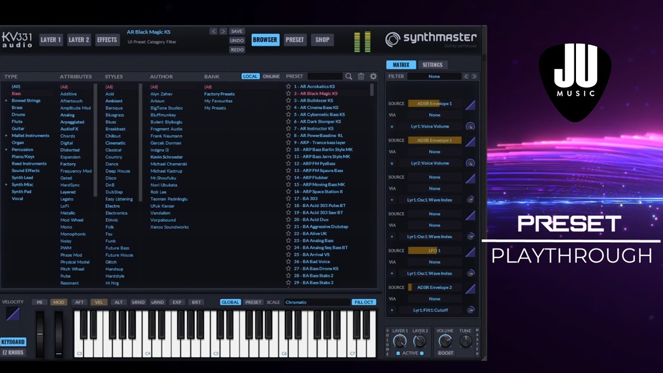Viewport: 663px width, 373px height.
Task: Click amount knob for Lyr1:Filt1:Cutoff
Action: coord(471,310)
